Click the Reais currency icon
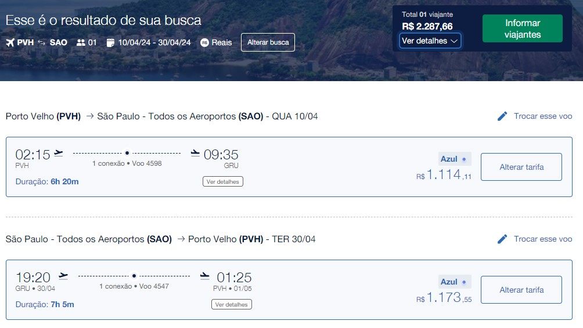Image resolution: width=583 pixels, height=328 pixels. [x=204, y=42]
